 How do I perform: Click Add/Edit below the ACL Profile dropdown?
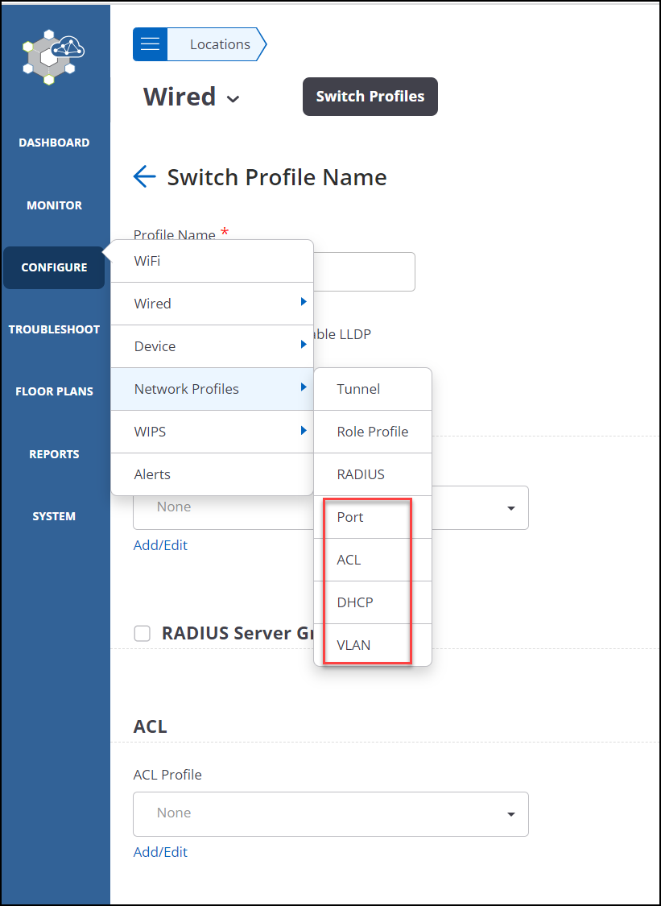pos(160,851)
